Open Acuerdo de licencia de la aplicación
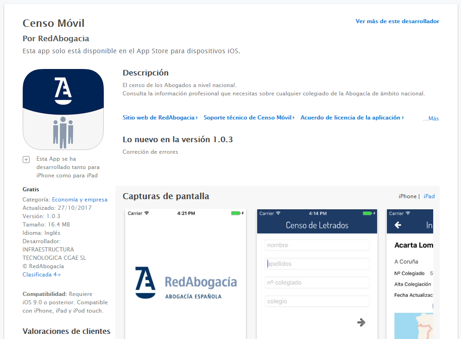The height and width of the screenshot is (339, 461). pos(351,118)
